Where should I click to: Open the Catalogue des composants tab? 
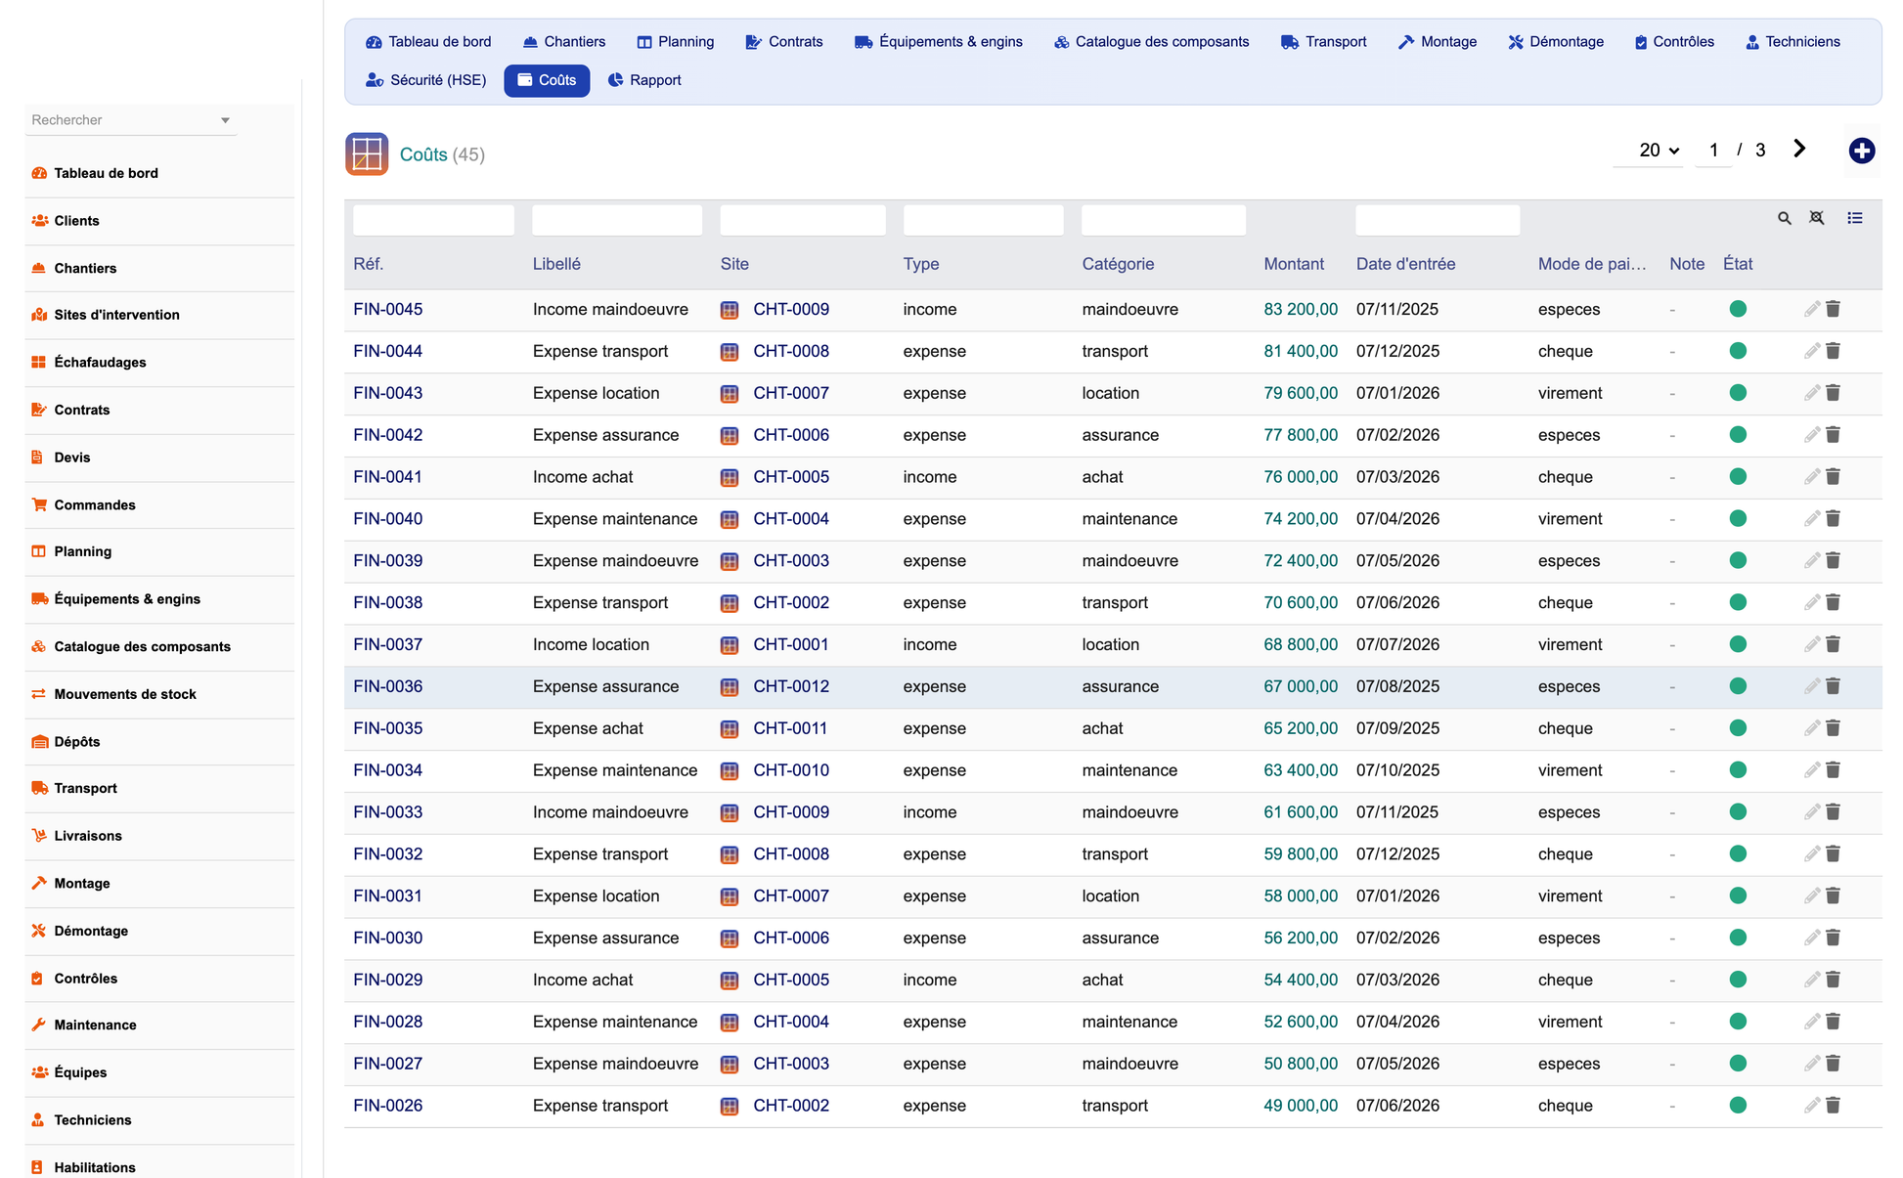click(1152, 42)
